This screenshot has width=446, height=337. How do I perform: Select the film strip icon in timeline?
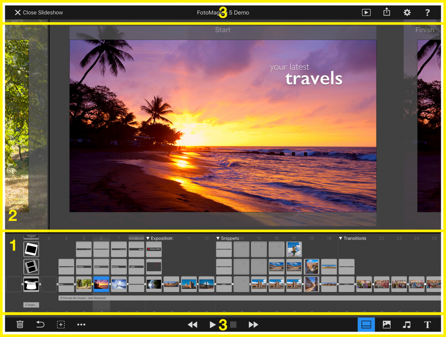(31, 267)
